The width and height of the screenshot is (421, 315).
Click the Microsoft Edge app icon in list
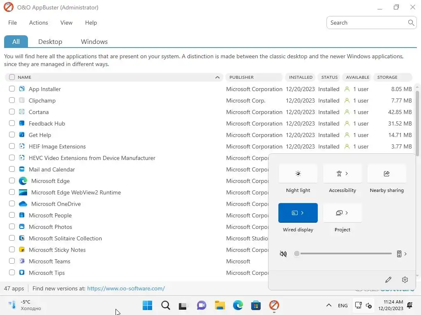point(23,181)
